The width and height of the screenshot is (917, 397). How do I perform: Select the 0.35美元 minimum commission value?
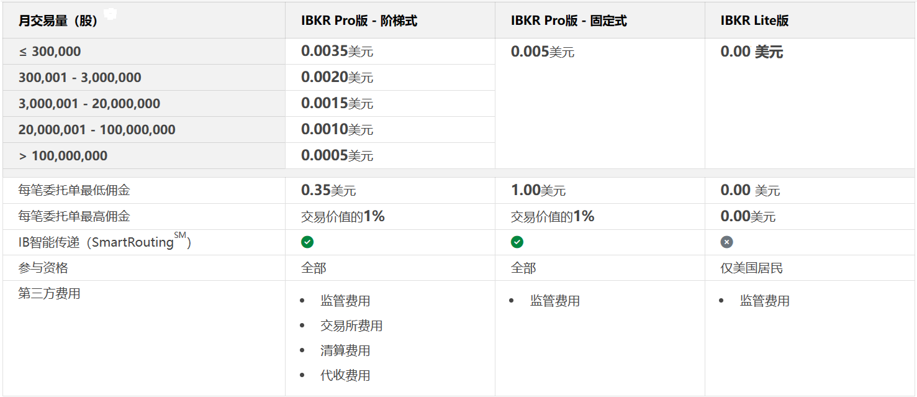click(x=328, y=191)
